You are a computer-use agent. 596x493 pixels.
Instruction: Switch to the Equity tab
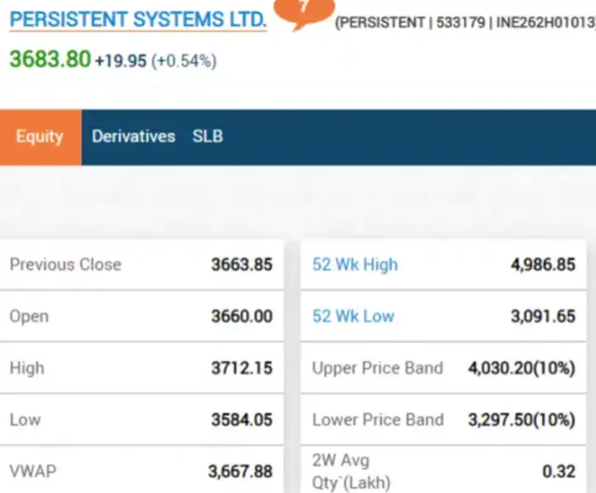[40, 136]
